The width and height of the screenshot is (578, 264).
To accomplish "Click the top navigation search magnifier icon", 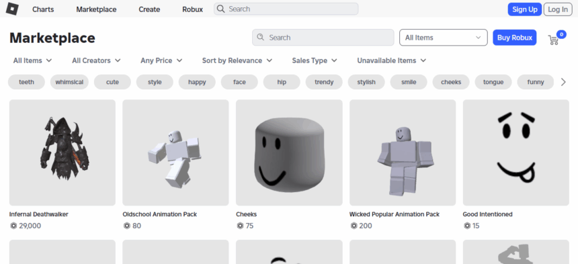I will click(x=221, y=9).
